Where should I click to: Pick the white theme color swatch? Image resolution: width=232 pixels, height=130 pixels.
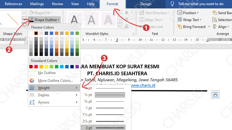(x=31, y=33)
